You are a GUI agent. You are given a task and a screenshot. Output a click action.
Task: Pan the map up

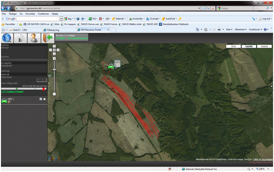point(54,46)
